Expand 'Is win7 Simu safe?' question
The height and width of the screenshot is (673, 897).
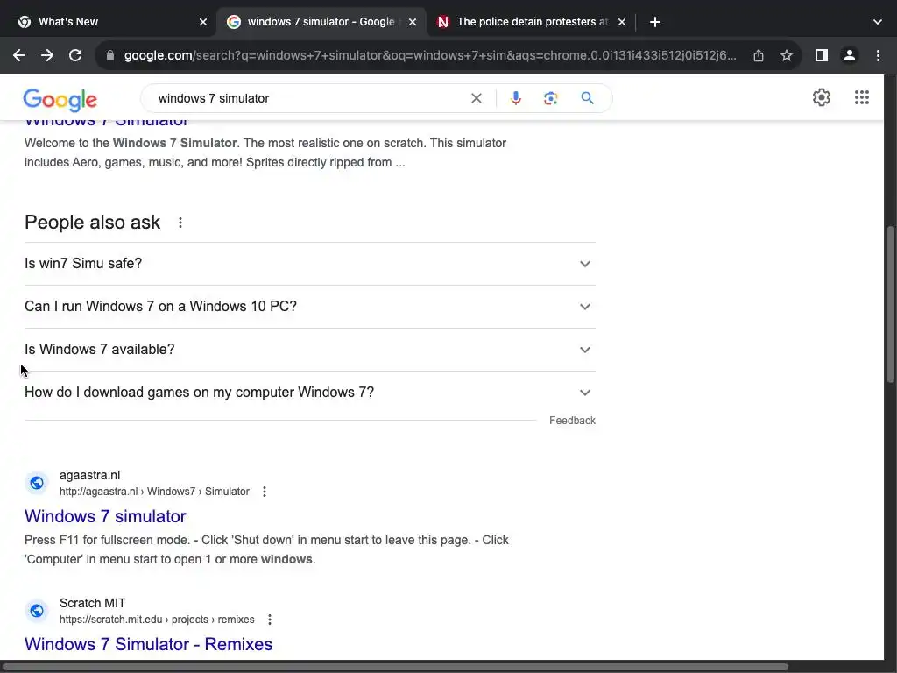coord(310,264)
